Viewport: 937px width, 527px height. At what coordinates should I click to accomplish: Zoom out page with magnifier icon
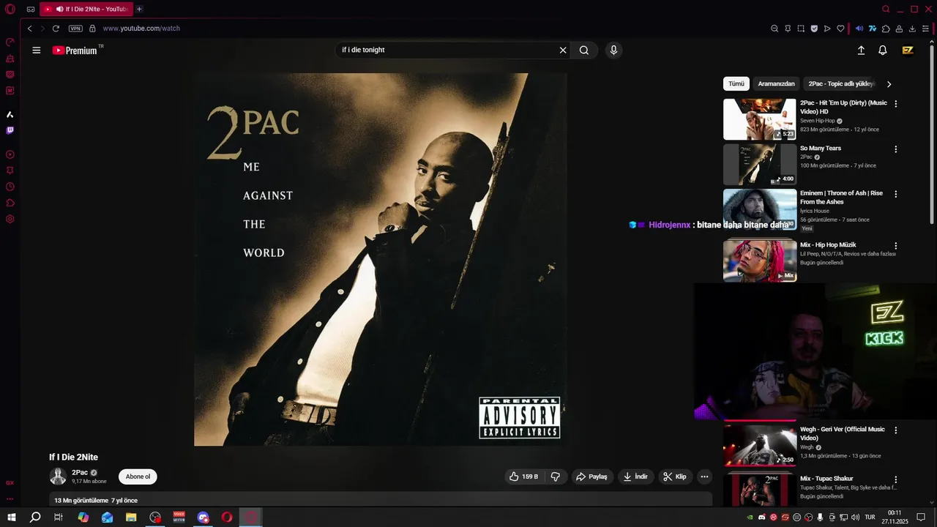coord(774,29)
